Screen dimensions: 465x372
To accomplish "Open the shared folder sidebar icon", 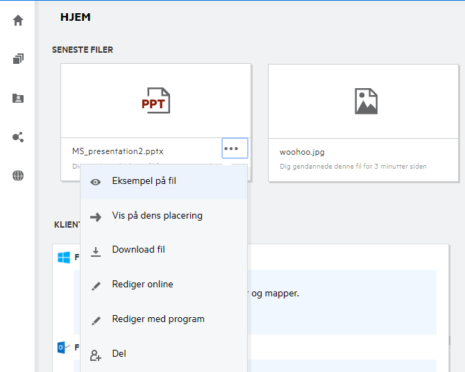I will (18, 98).
